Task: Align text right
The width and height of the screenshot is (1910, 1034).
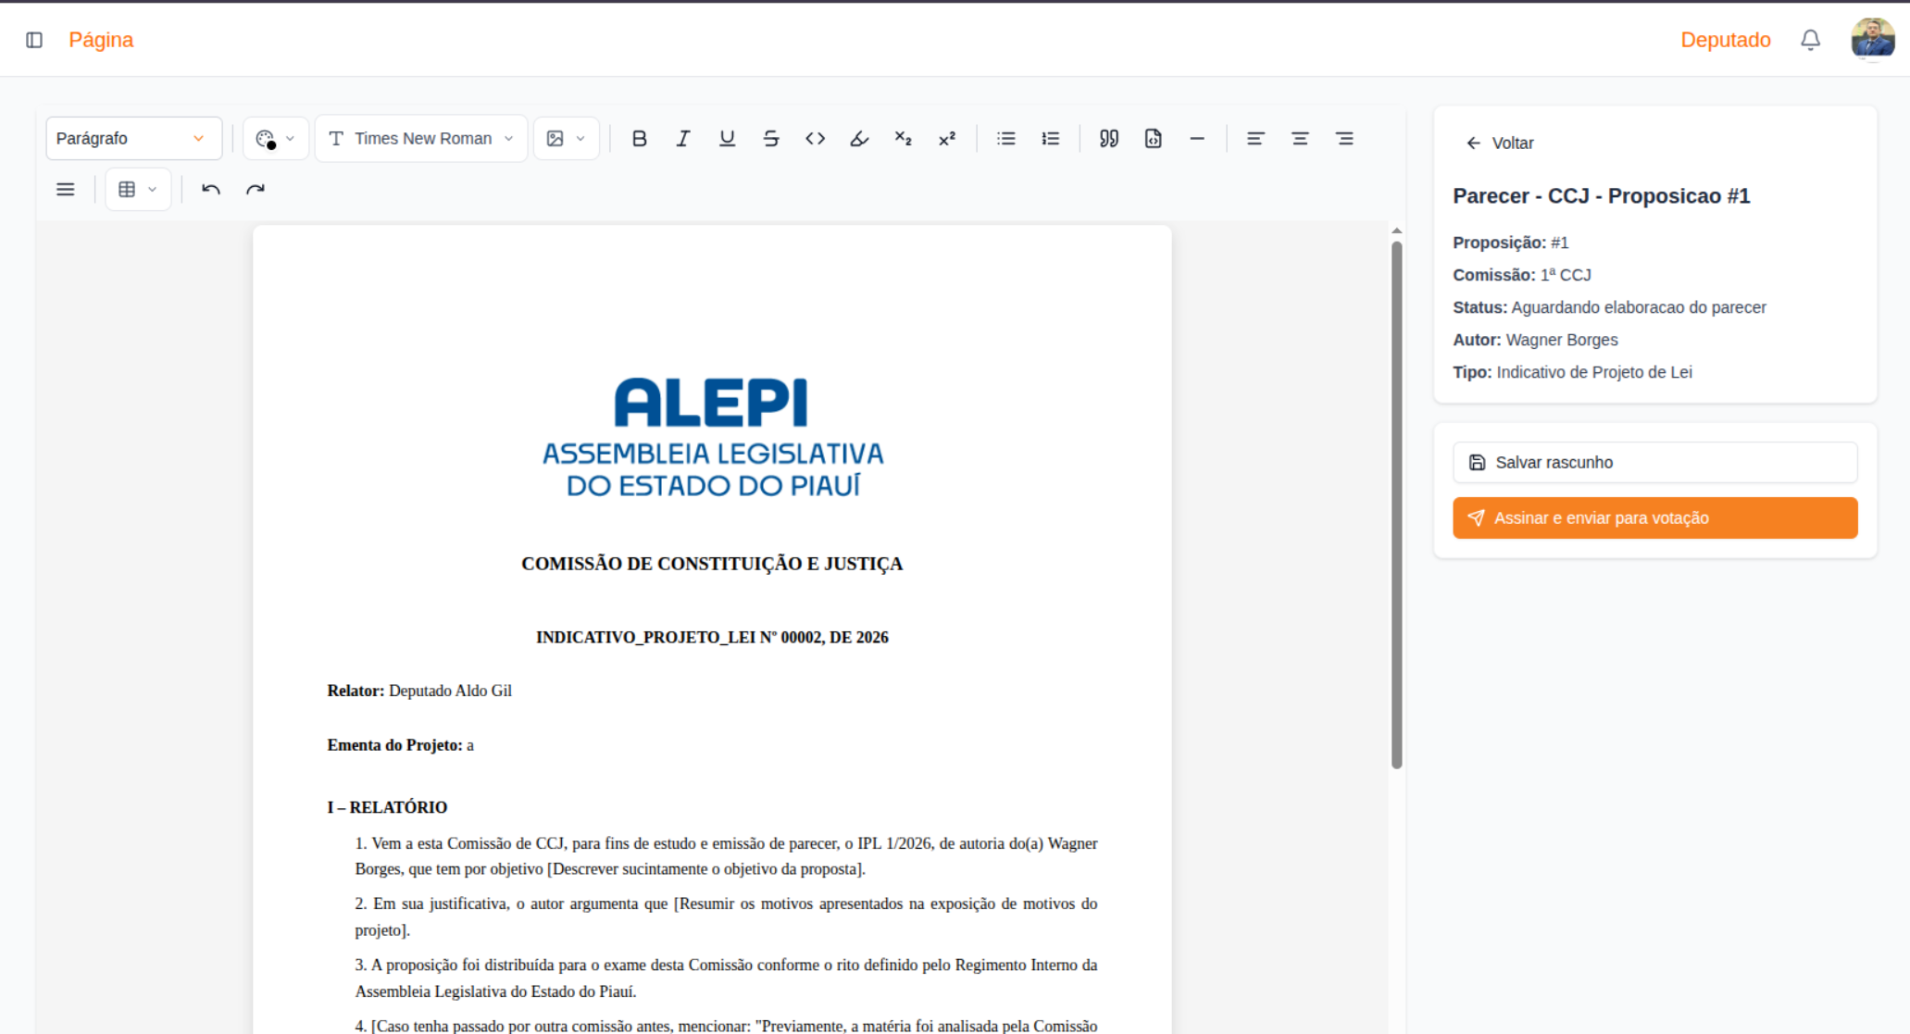Action: click(1344, 139)
